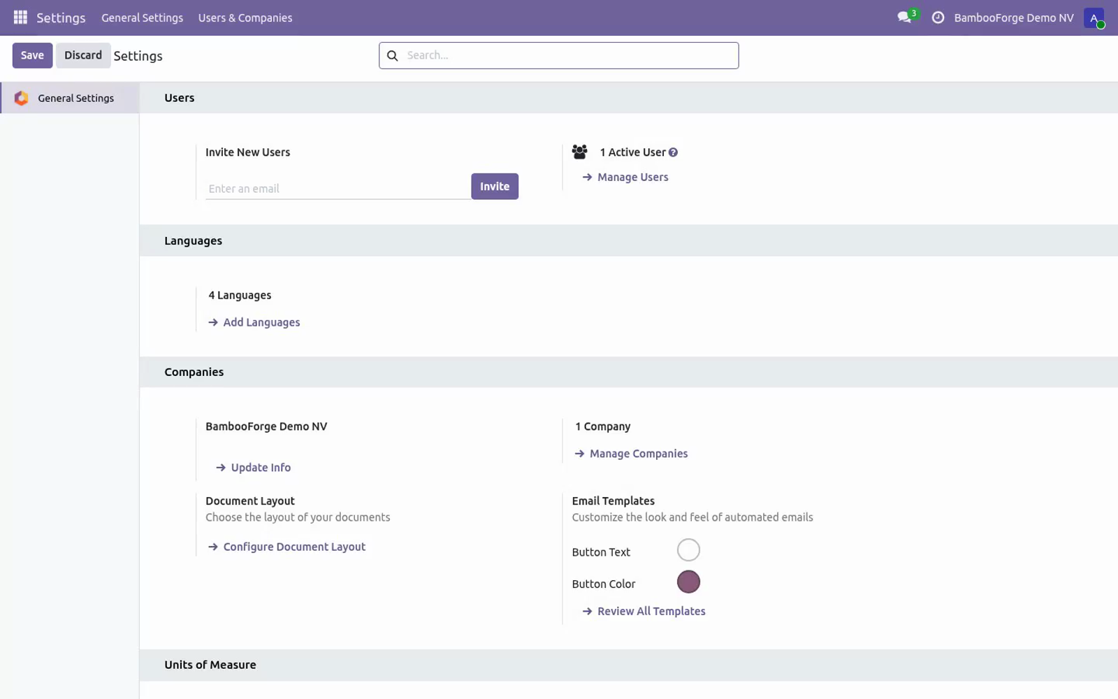Click the Active User help icon
The height and width of the screenshot is (699, 1118).
click(673, 152)
